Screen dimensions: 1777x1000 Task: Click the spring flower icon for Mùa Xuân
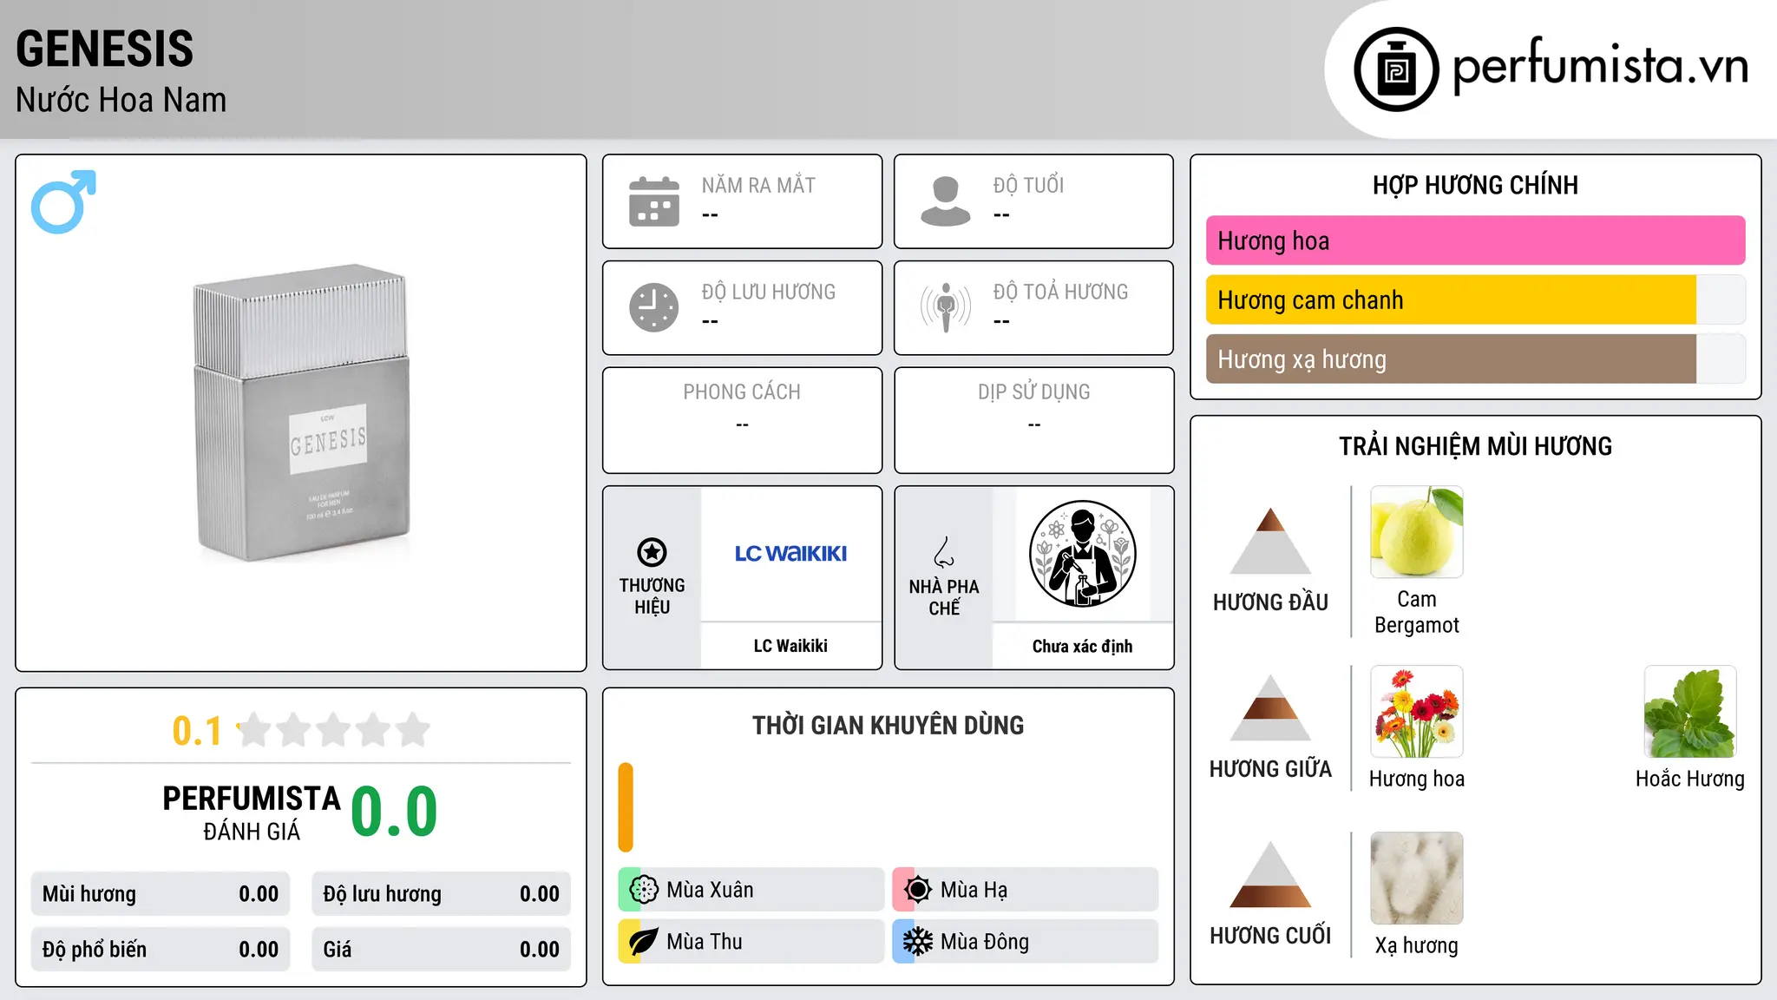coord(644,890)
